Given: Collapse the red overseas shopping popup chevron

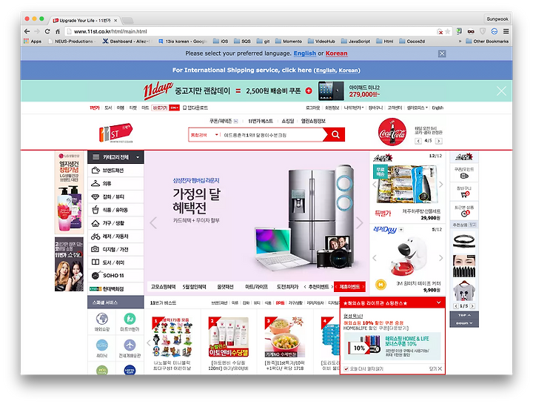Looking at the screenshot, I should [438, 302].
